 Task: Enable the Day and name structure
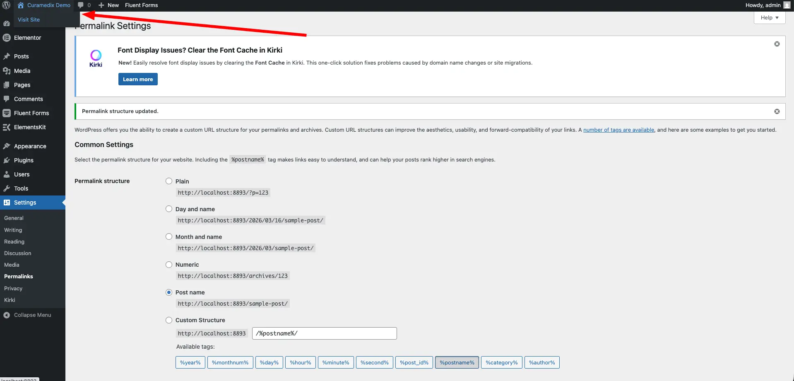[169, 209]
